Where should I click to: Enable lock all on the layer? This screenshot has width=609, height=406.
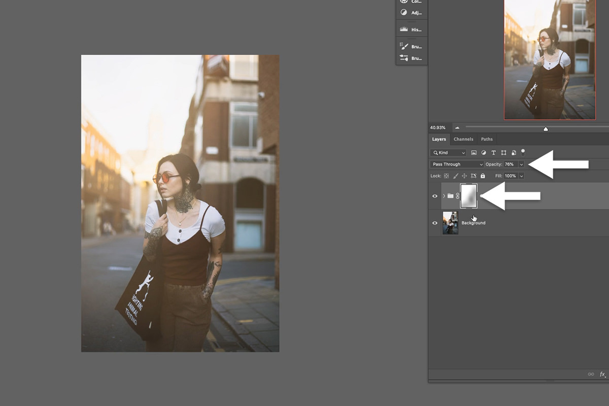tap(483, 176)
